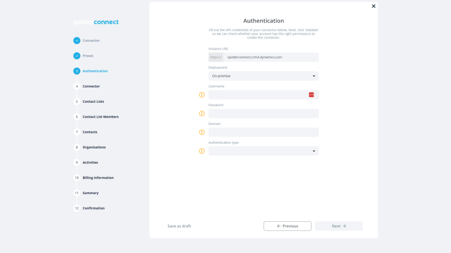This screenshot has width=451, height=253.
Task: Click Save as draft
Action: coord(179,226)
